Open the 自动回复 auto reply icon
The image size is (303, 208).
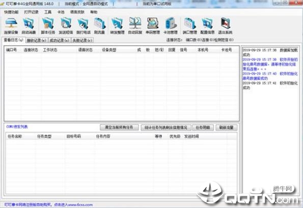click(135, 26)
